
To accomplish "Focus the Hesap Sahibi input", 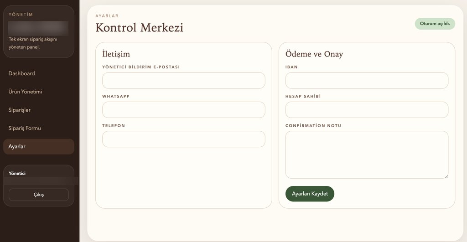I will 367,110.
